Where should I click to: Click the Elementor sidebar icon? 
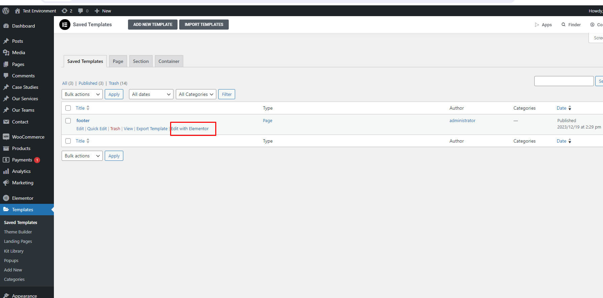6,198
